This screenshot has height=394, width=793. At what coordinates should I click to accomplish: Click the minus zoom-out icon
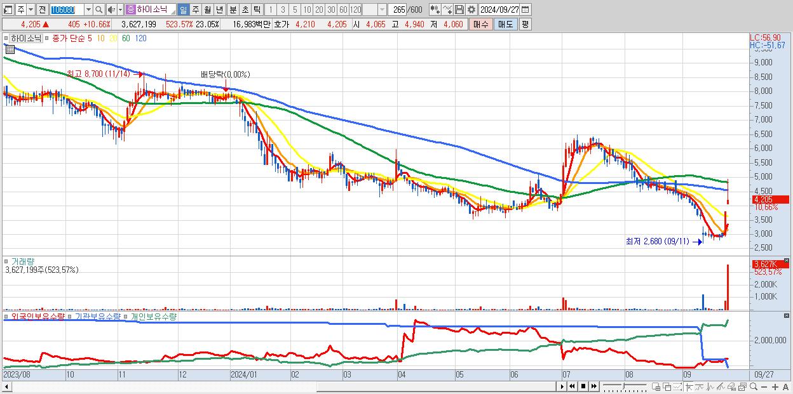tap(764, 387)
